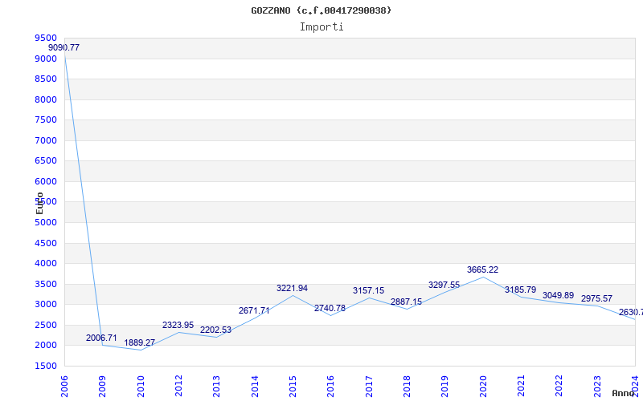
Task: Click the 5000 y-axis tick label
Action: tap(46, 223)
